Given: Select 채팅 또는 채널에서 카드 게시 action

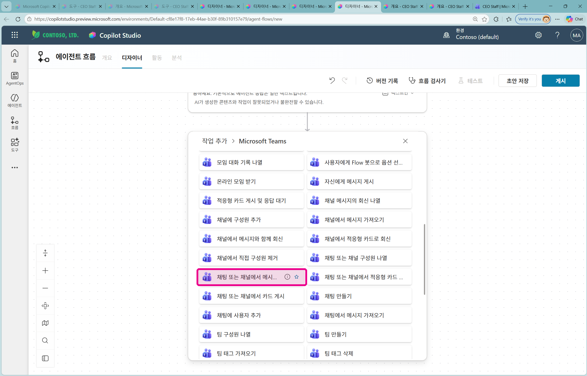Looking at the screenshot, I should [252, 296].
